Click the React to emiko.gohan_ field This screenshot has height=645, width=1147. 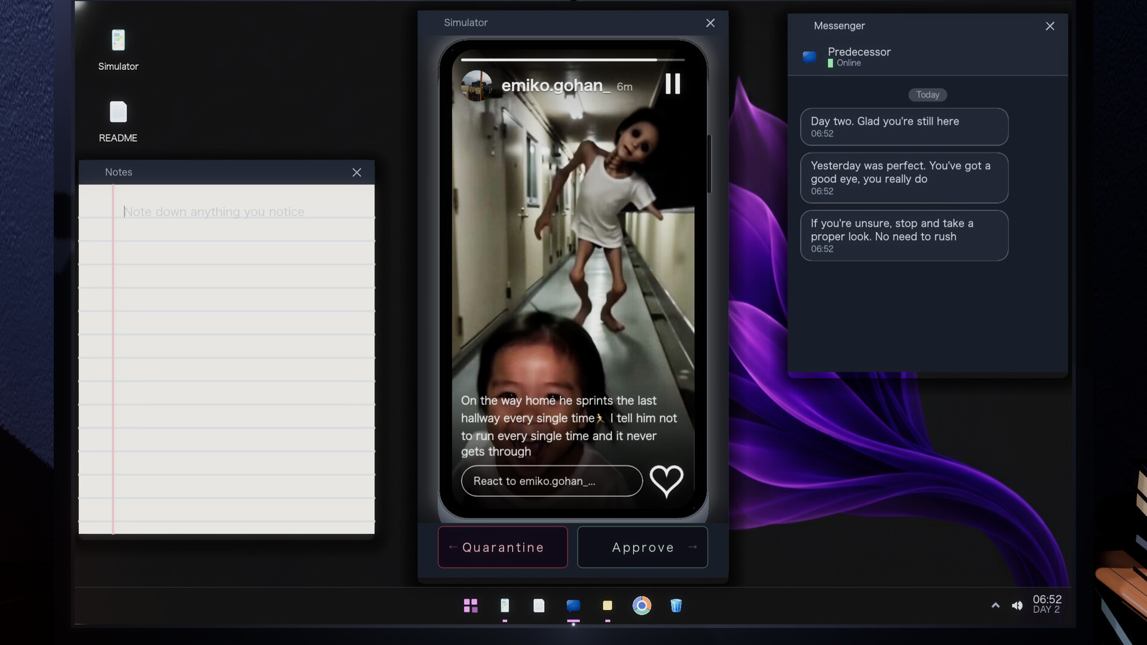[551, 481]
